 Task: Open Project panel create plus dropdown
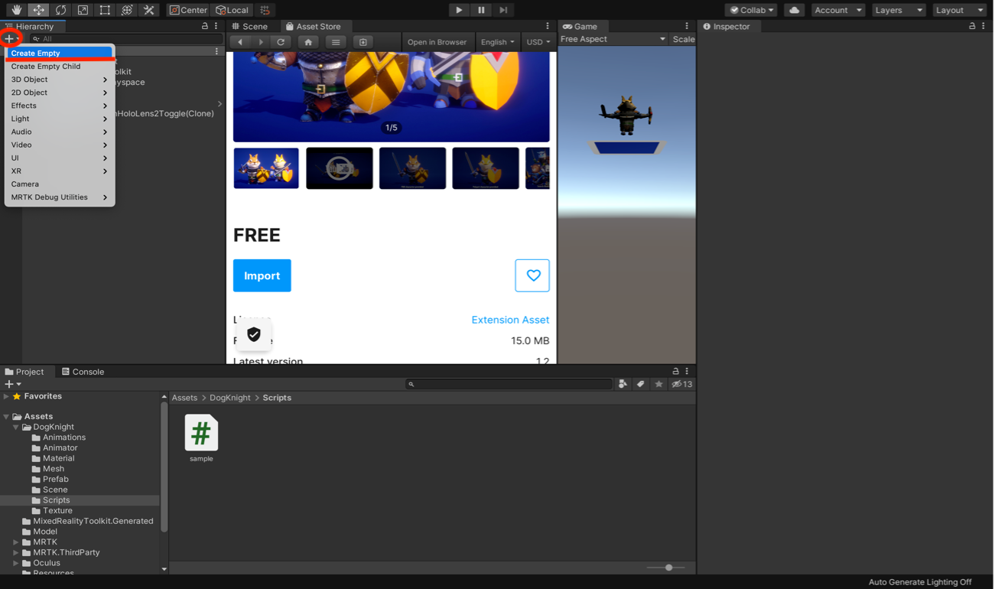[12, 384]
